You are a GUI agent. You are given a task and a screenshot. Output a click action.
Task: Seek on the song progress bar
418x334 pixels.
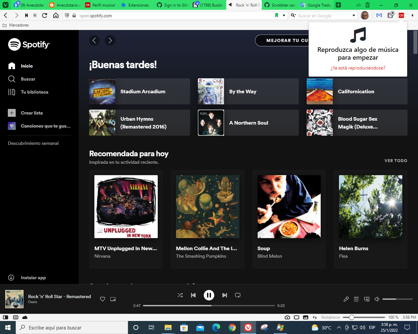coord(209,306)
